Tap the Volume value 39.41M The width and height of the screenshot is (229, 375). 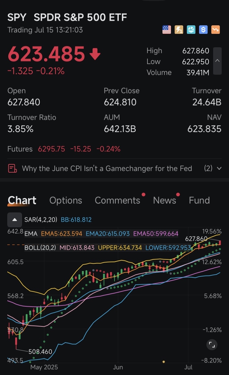[x=198, y=73]
